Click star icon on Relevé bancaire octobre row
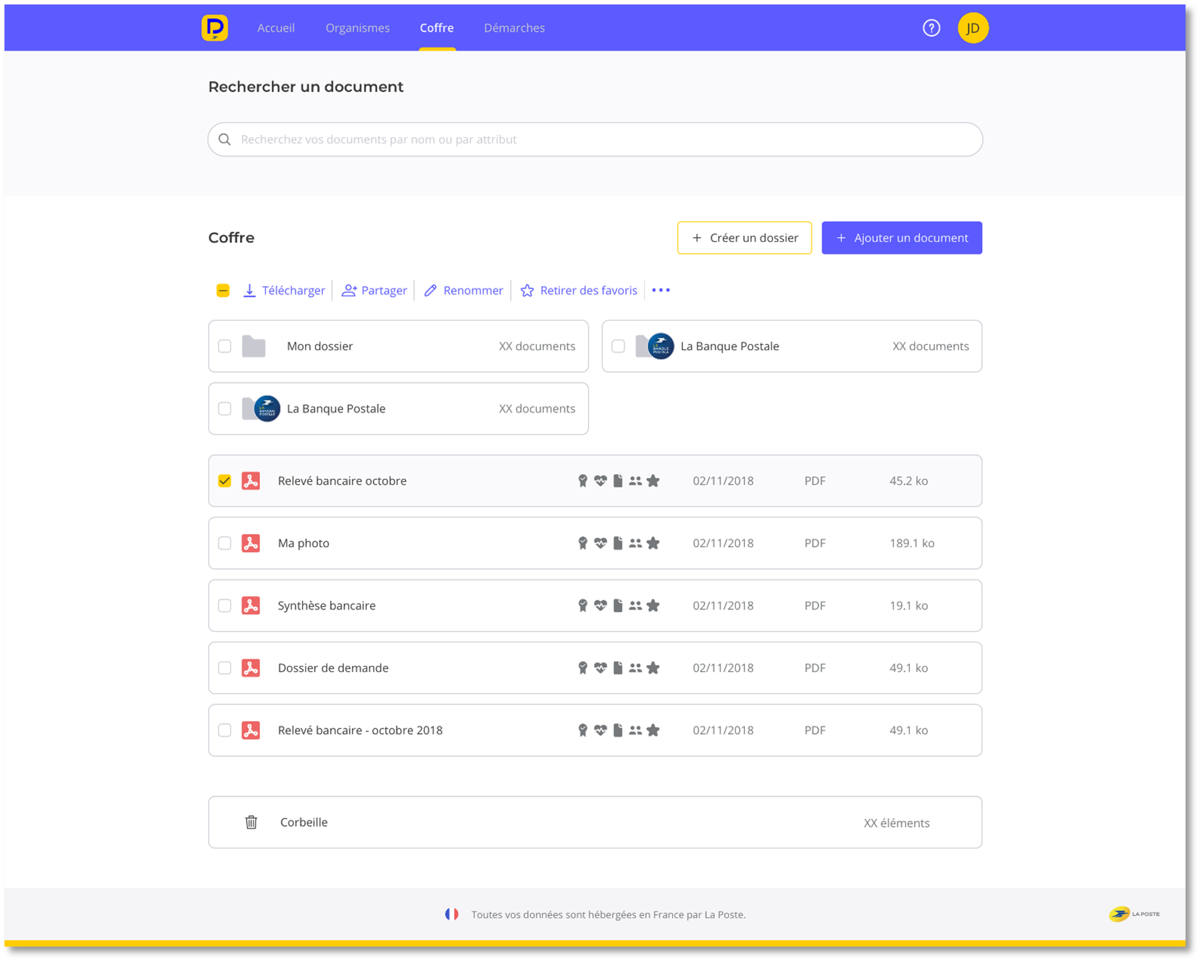Viewport: 1200px width, 961px height. 653,480
